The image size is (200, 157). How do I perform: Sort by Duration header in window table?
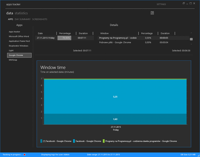[x=165, y=33]
